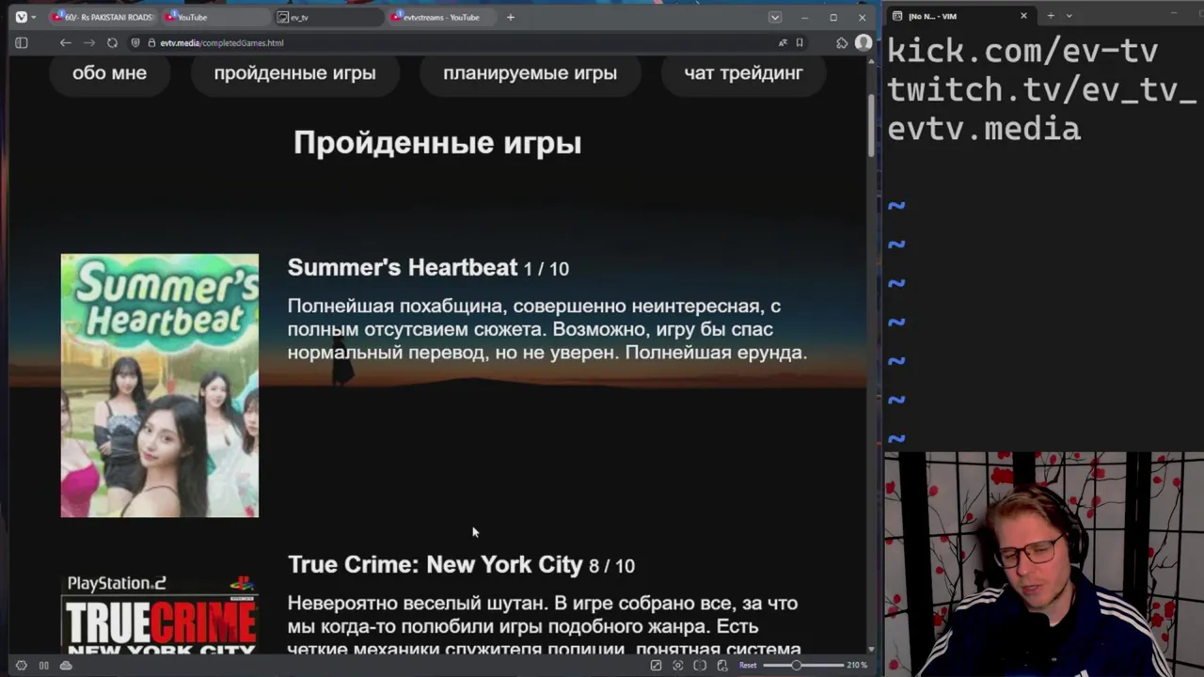
Task: Bookmark this page with the bookmark icon
Action: 800,42
